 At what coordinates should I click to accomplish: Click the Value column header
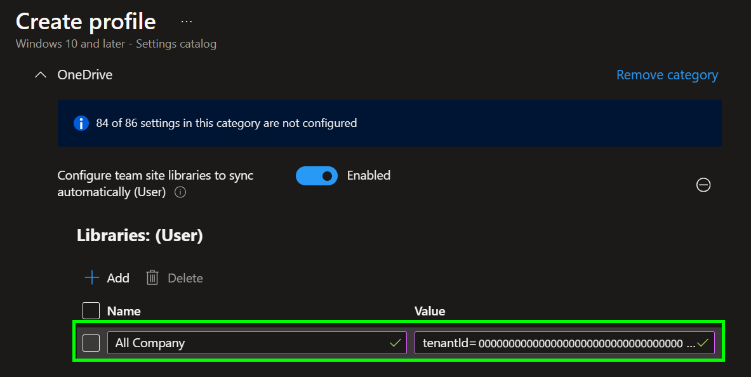(430, 311)
